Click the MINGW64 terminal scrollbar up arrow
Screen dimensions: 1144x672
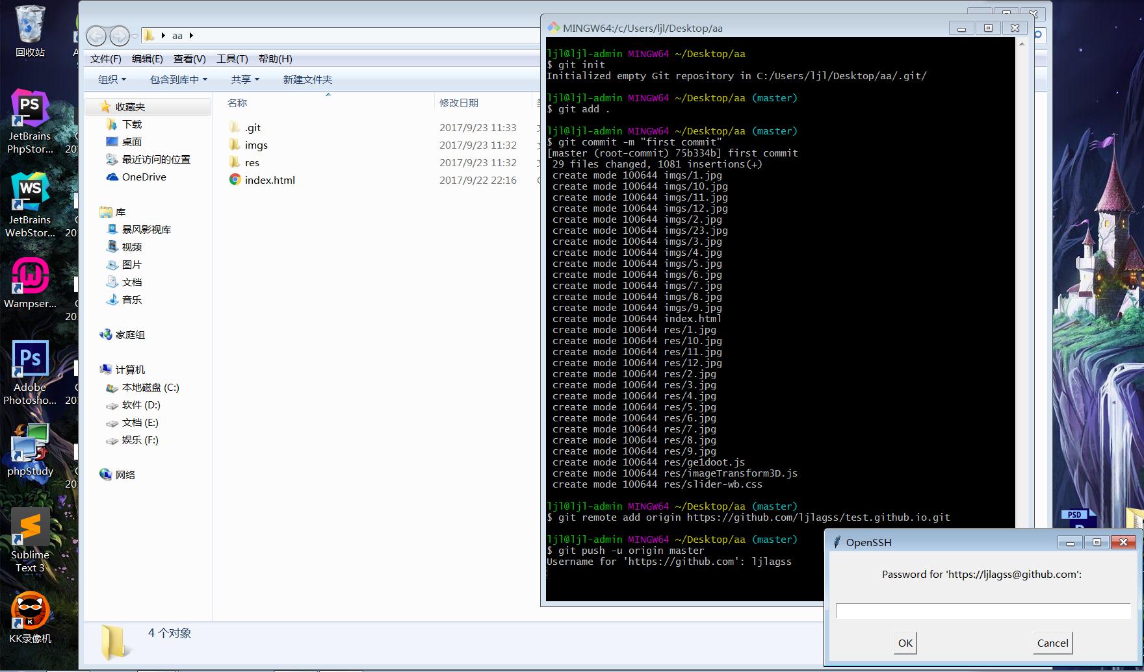pos(1022,44)
